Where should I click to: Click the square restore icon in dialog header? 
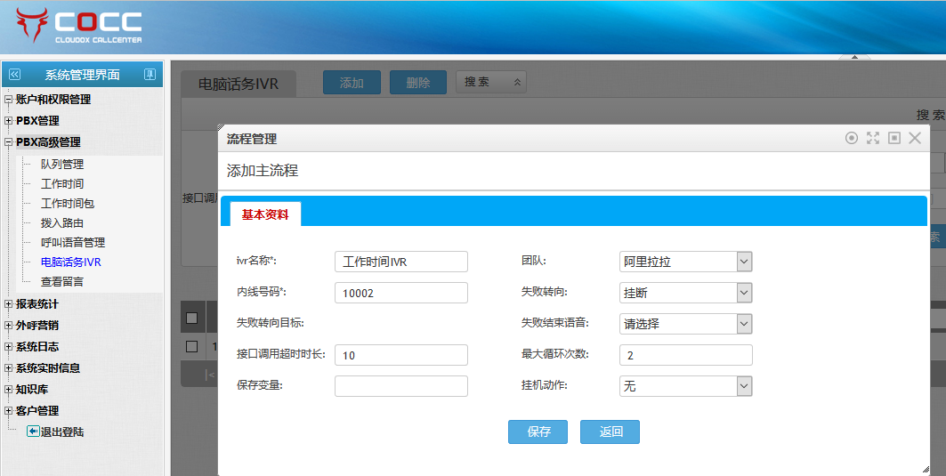(x=894, y=138)
